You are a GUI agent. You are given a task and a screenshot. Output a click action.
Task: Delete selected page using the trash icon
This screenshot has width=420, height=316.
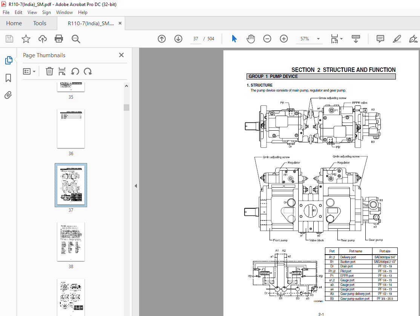coord(49,72)
